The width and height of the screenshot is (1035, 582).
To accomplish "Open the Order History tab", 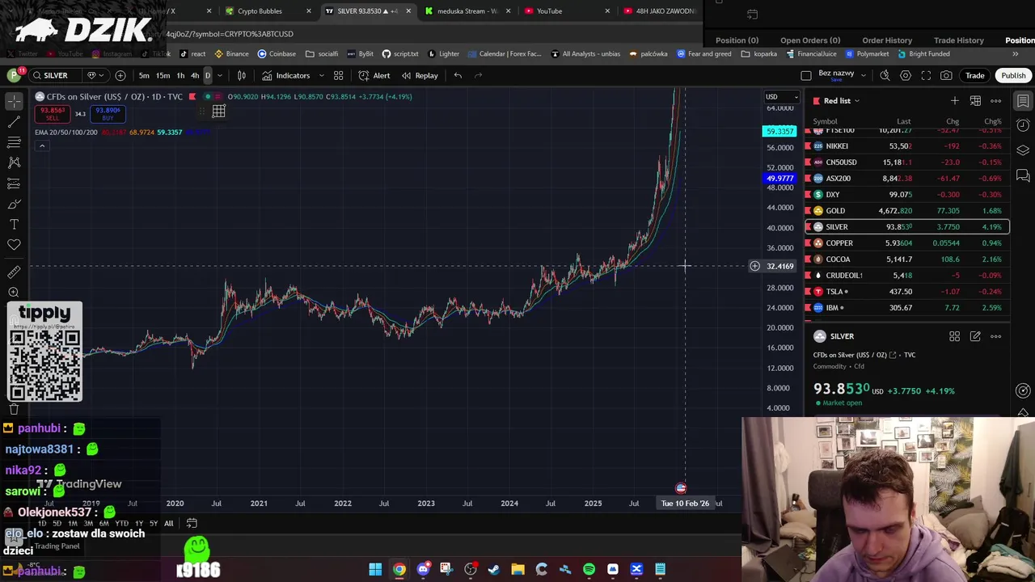I will (887, 40).
